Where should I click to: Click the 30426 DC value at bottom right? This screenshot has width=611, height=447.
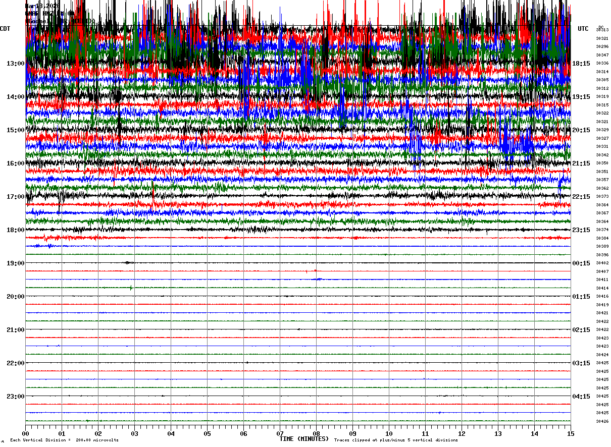point(602,421)
